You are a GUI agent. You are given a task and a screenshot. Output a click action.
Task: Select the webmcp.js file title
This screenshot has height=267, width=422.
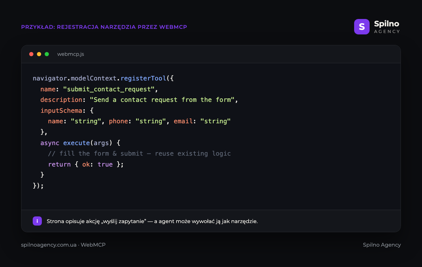tap(71, 54)
